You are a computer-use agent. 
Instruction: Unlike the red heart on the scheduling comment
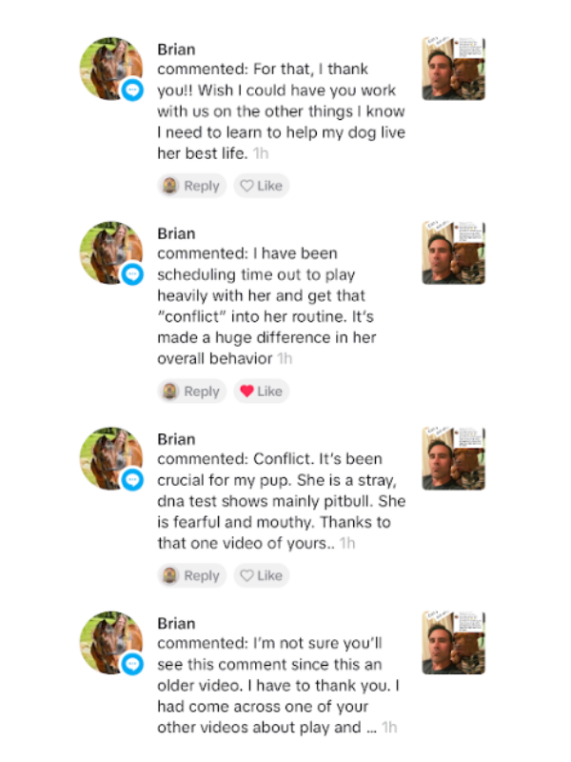pos(247,391)
